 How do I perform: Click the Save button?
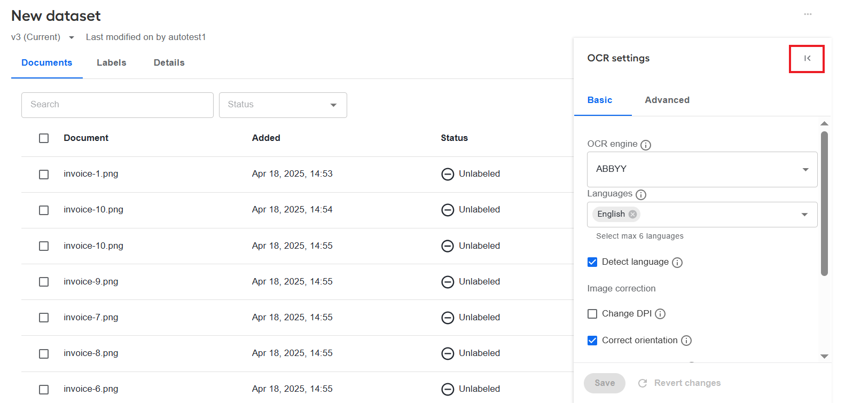point(605,383)
